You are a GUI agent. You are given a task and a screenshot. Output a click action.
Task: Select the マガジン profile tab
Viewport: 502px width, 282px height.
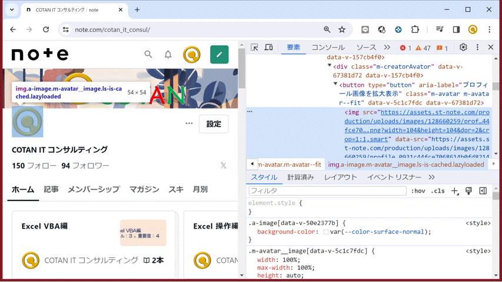[144, 189]
